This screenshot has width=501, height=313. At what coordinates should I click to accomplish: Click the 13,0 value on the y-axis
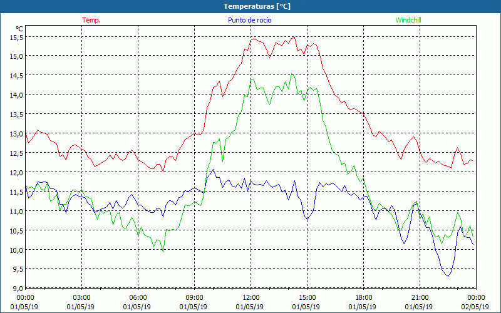point(17,134)
